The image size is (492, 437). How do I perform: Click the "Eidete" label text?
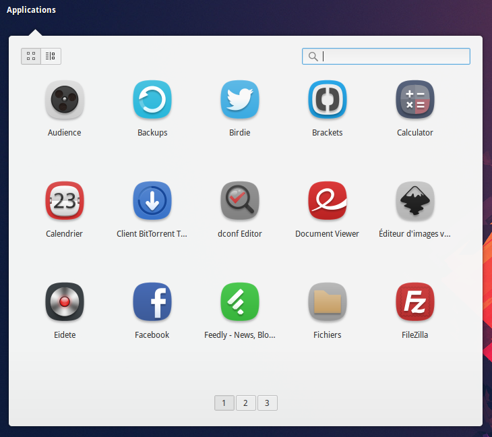pyautogui.click(x=65, y=334)
